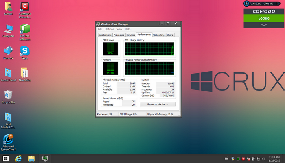This screenshot has height=163, width=285.
Task: Click the Handles value 11642
Action: (x=171, y=83)
